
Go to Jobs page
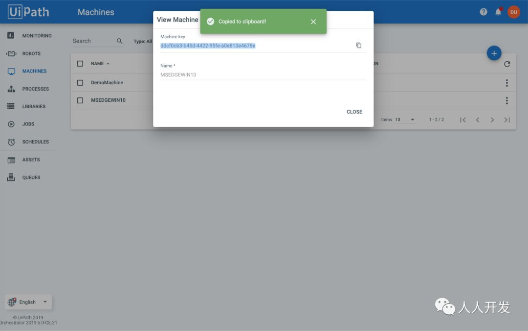(x=28, y=124)
